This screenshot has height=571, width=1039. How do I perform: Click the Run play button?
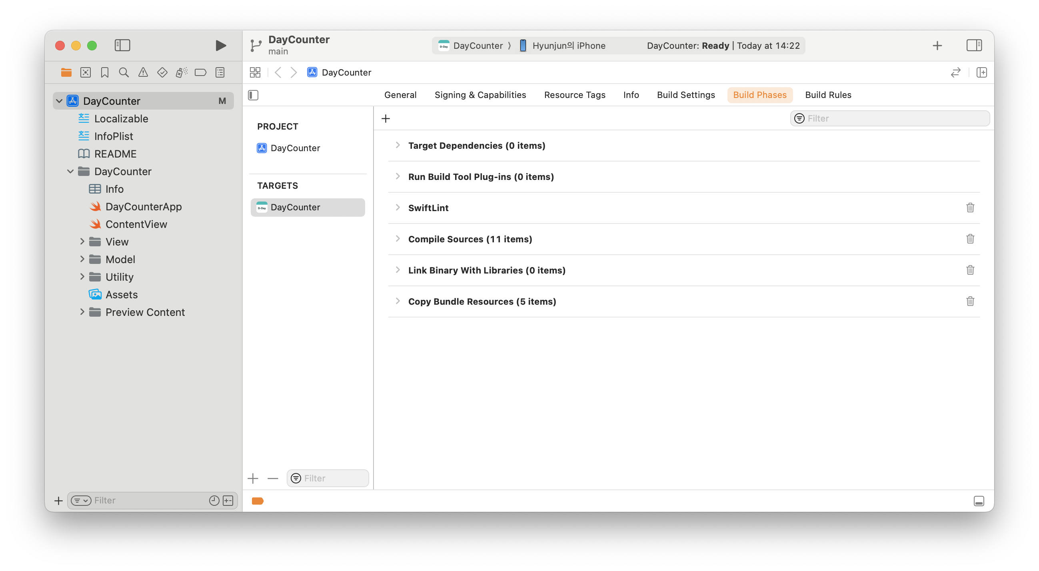[220, 46]
